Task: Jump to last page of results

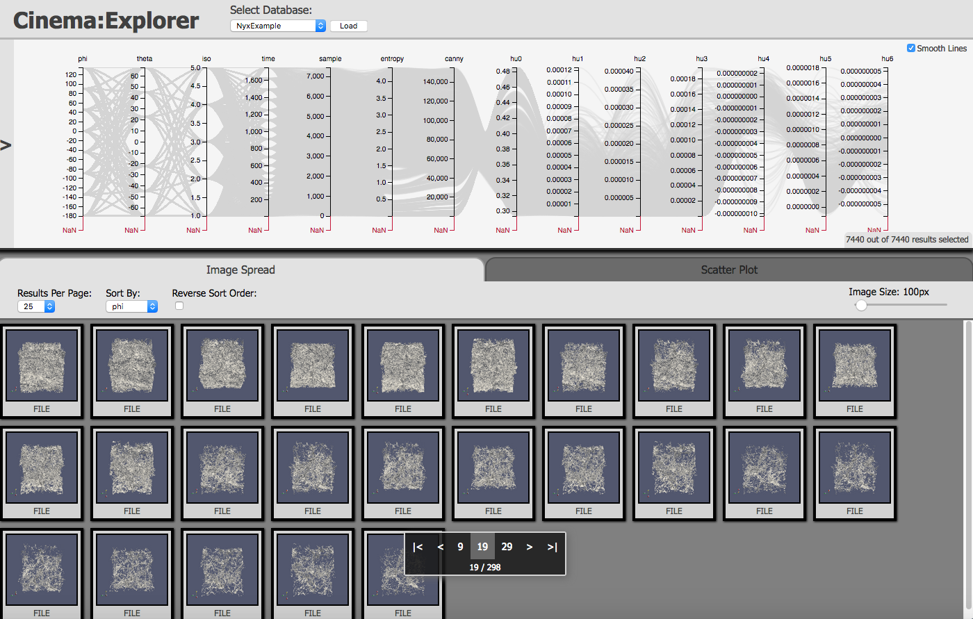Action: (552, 547)
